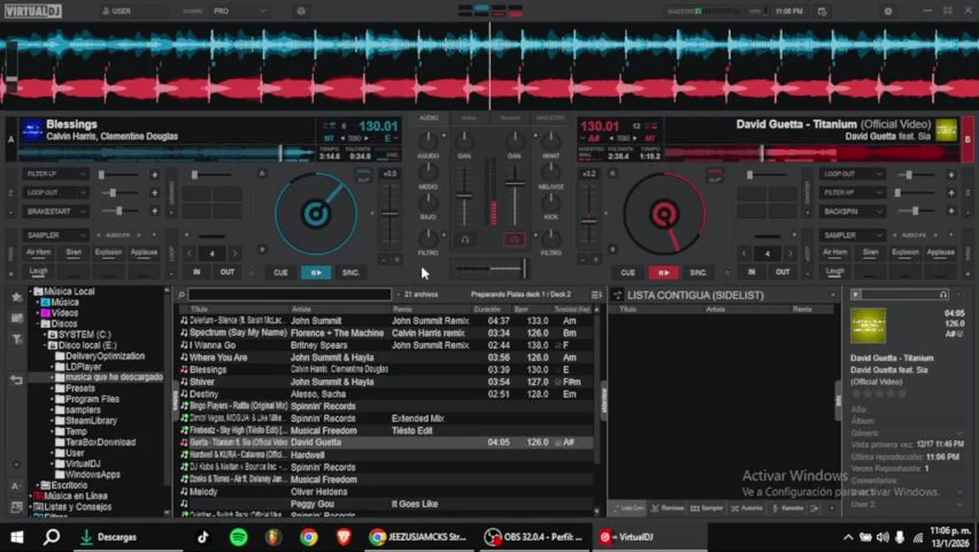Adjust the crossfader
The image size is (979, 552).
524,268
